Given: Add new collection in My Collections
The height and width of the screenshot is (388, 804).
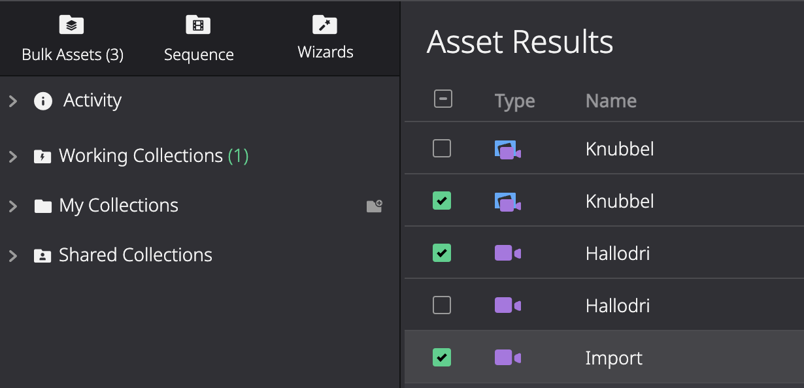Looking at the screenshot, I should [374, 206].
